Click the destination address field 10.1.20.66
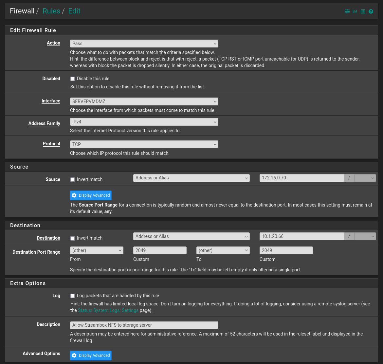 click(x=302, y=236)
